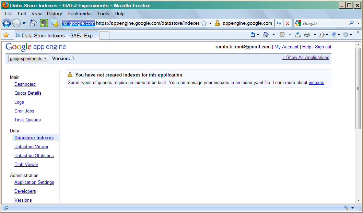Click the Tools gear icon
Image resolution: width=363 pixels, height=213 pixels.
click(x=346, y=35)
